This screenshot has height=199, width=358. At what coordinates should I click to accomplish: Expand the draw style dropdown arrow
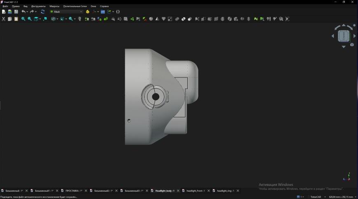[57, 19]
